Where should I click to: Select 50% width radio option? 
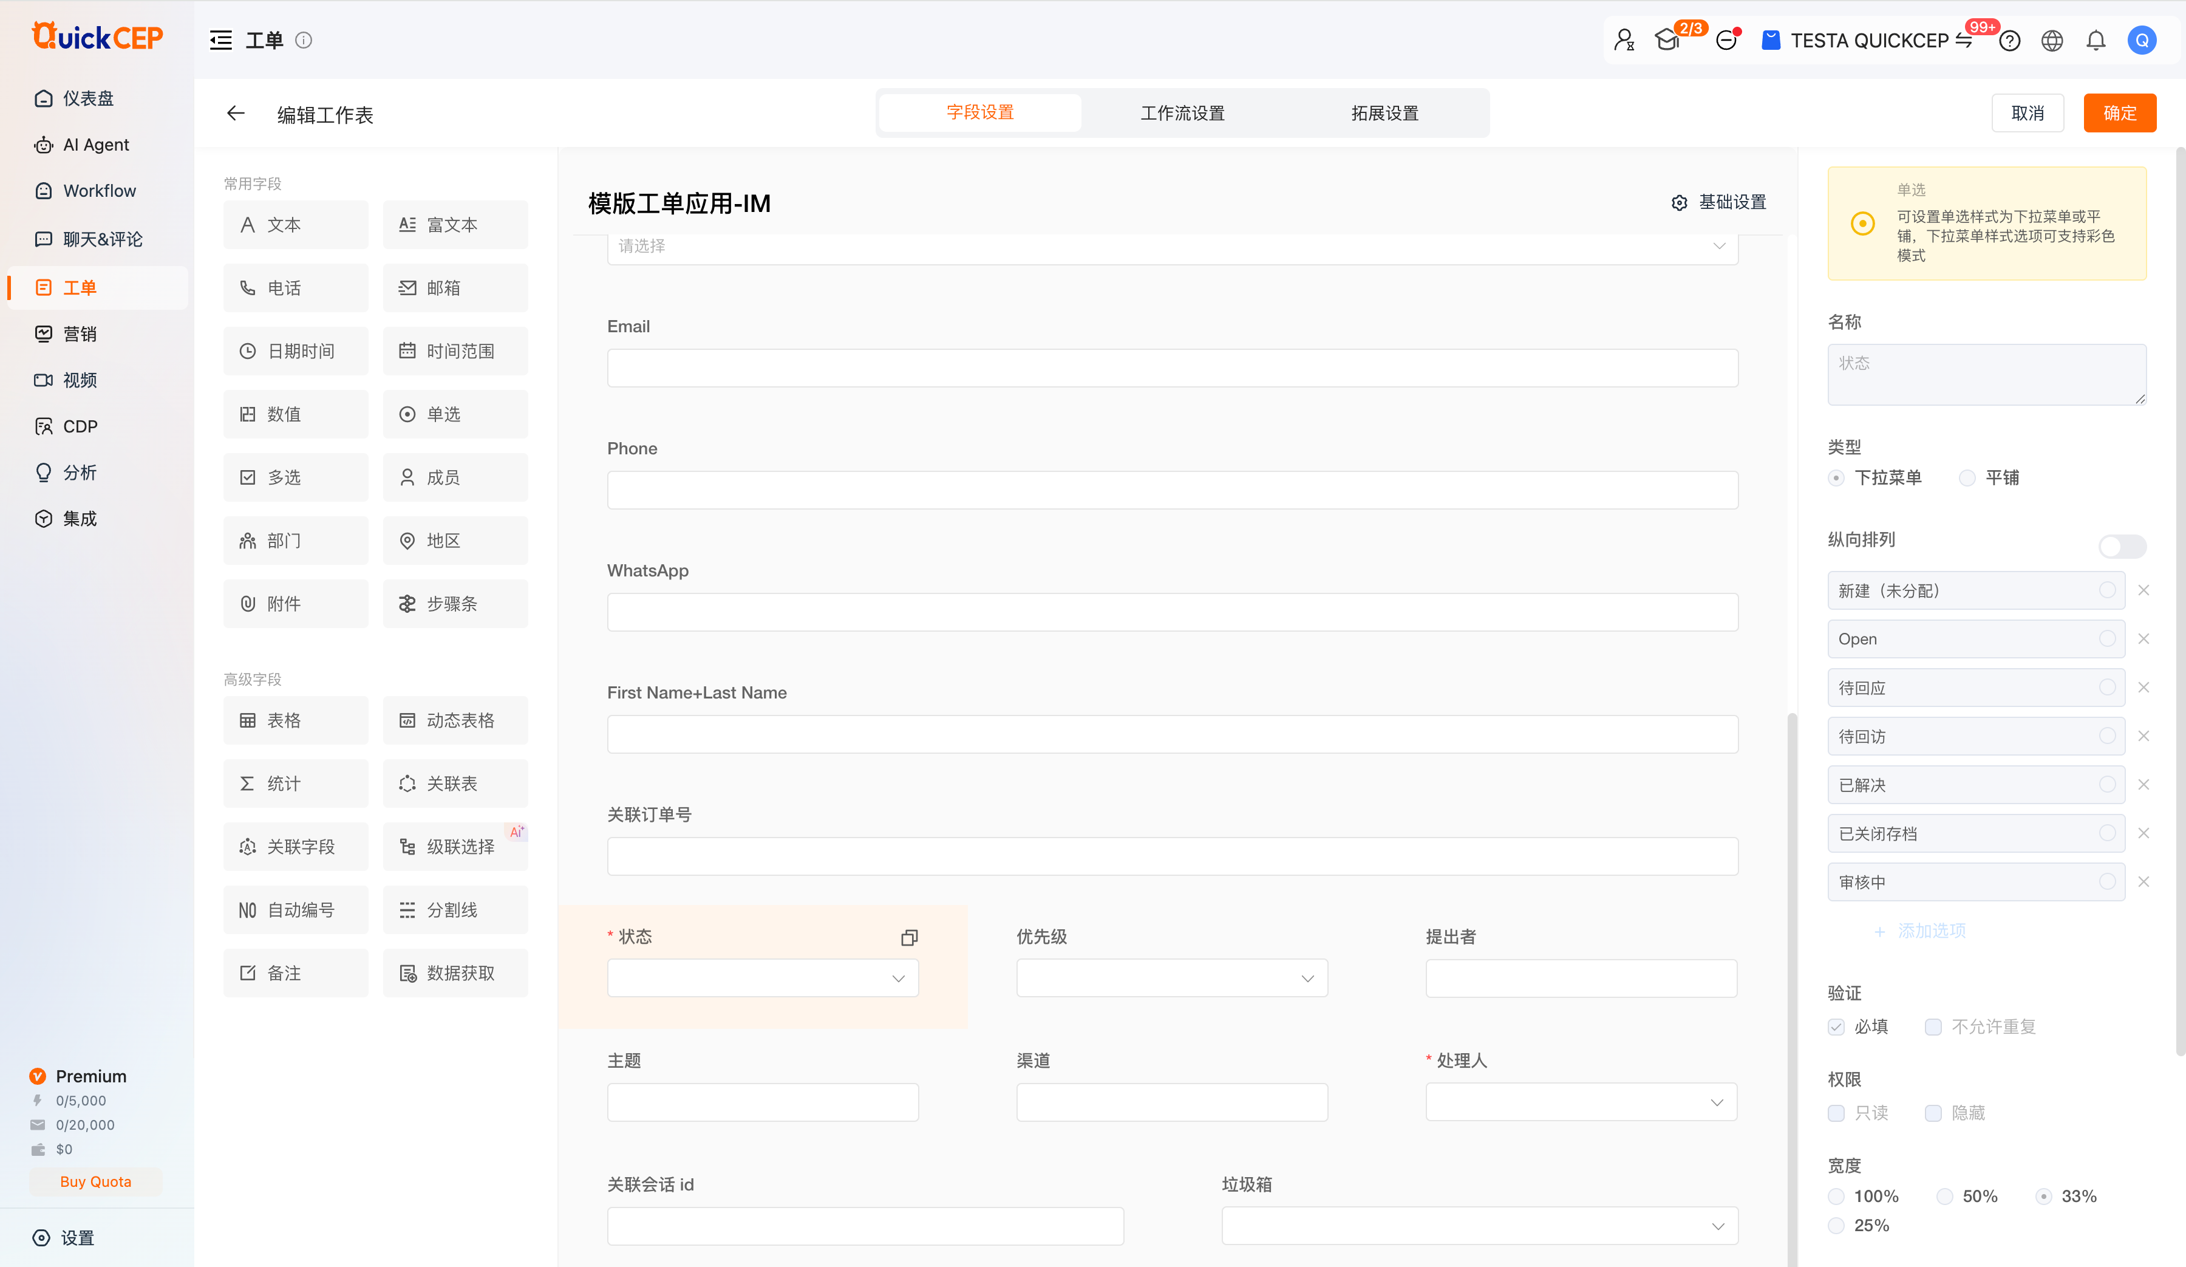1944,1197
